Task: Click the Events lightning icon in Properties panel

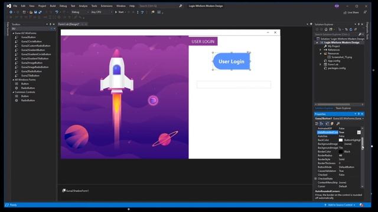Action: click(x=332, y=124)
